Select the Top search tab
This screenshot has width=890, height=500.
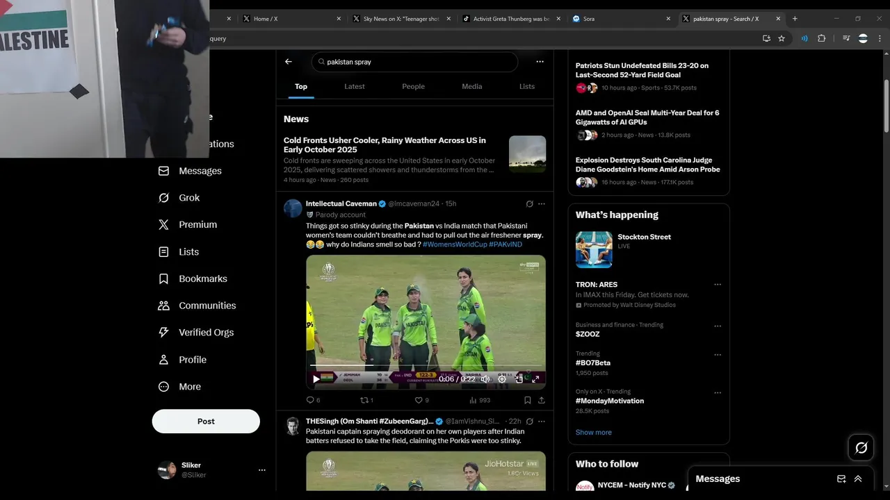300,87
